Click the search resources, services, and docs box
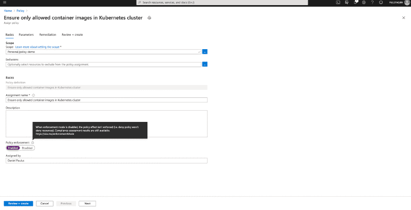 (222, 3)
